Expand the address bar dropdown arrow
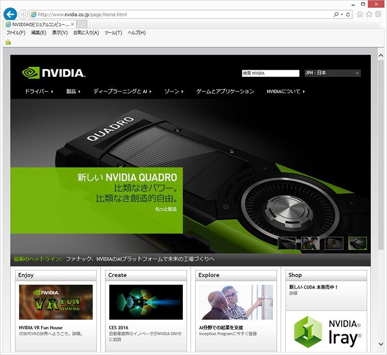The height and width of the screenshot is (355, 387). pyautogui.click(x=342, y=15)
